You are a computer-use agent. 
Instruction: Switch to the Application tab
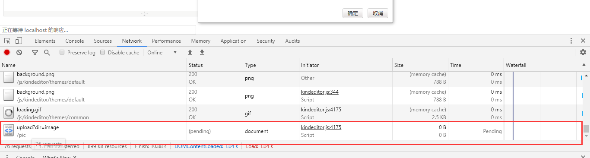pyautogui.click(x=233, y=41)
